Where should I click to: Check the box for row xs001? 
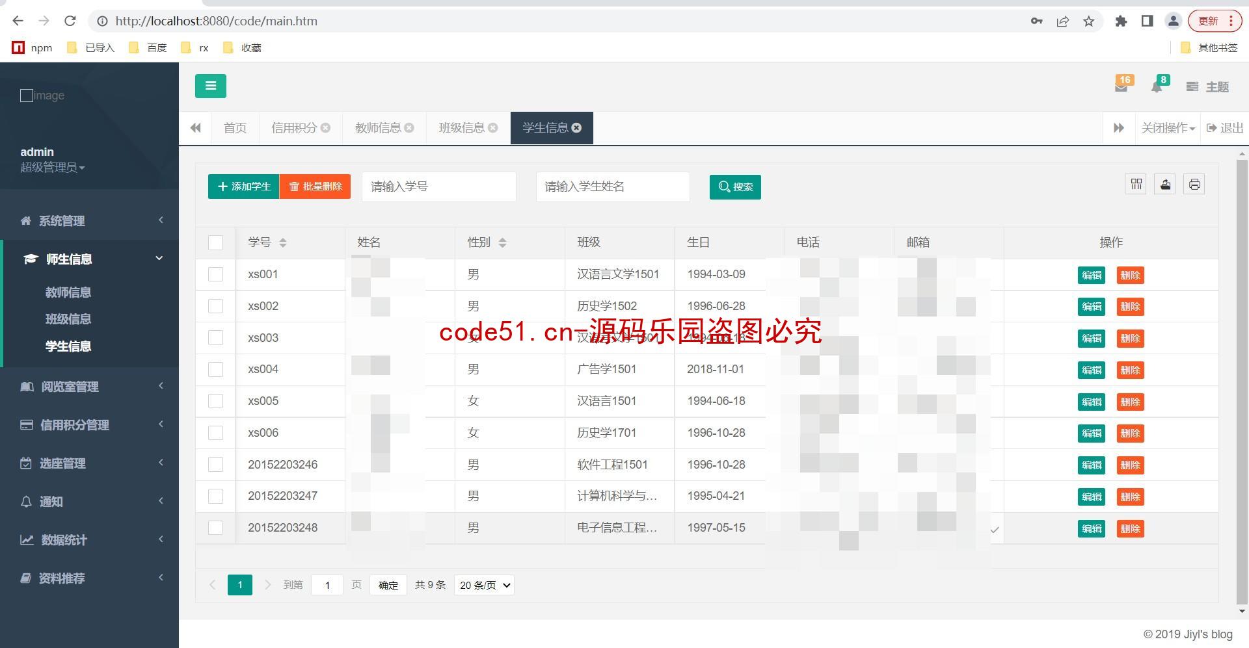[x=215, y=274]
